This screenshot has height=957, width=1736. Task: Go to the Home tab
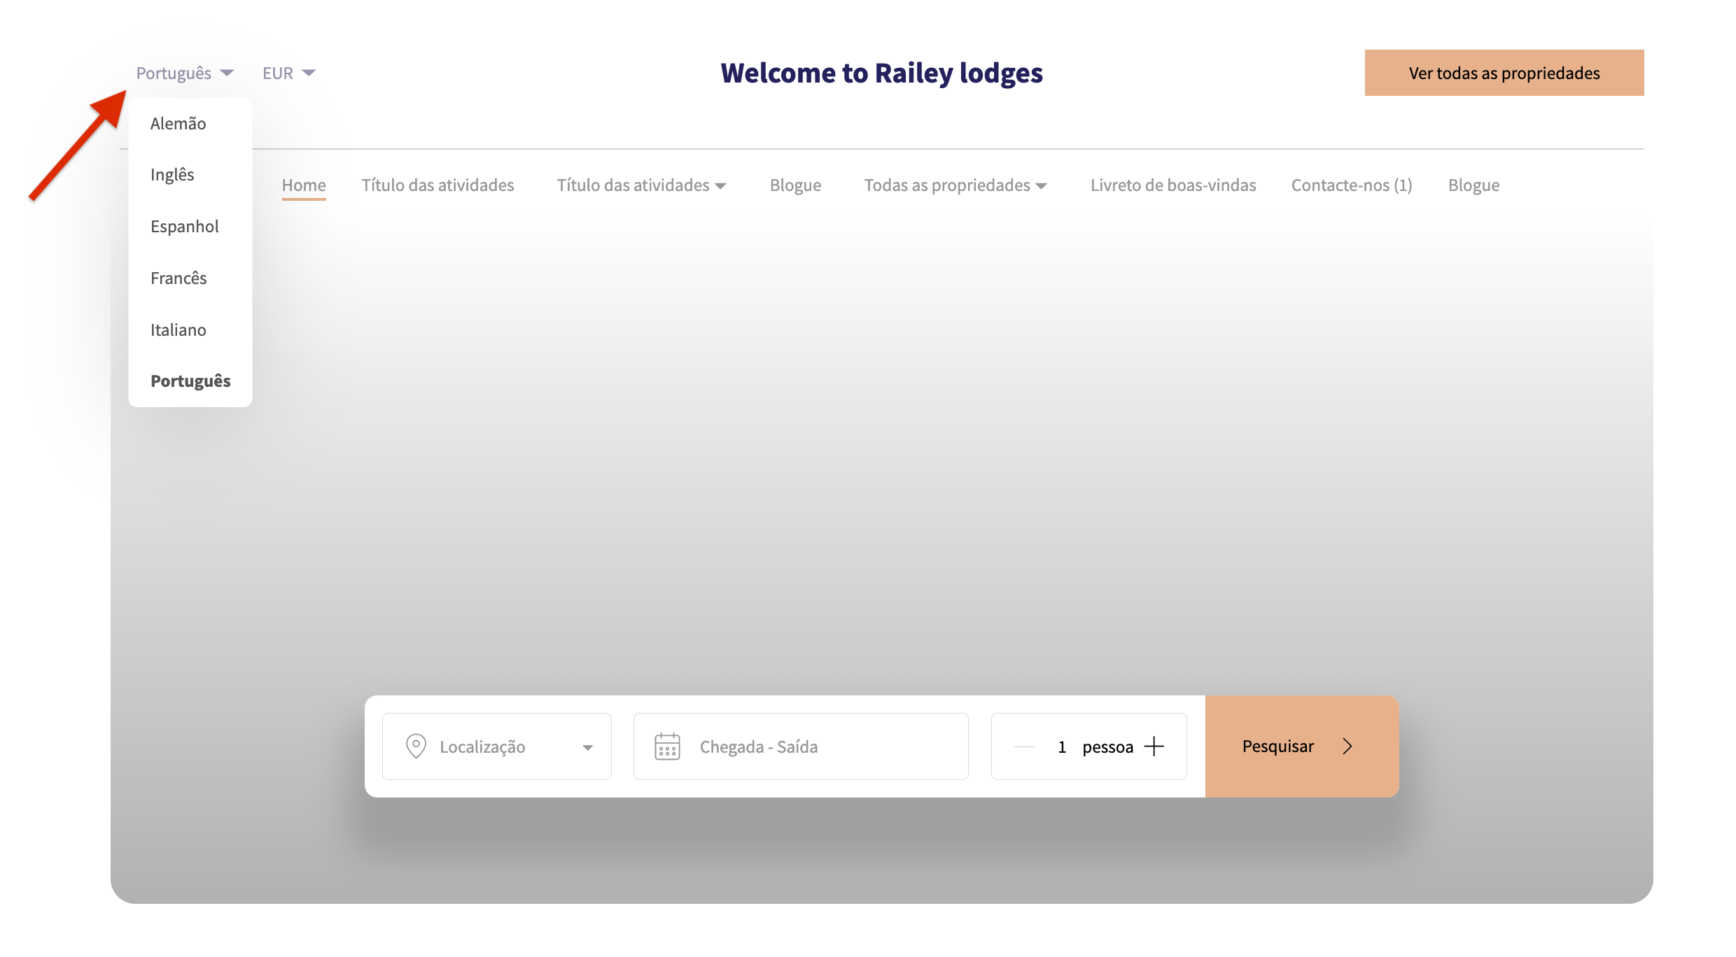(304, 185)
